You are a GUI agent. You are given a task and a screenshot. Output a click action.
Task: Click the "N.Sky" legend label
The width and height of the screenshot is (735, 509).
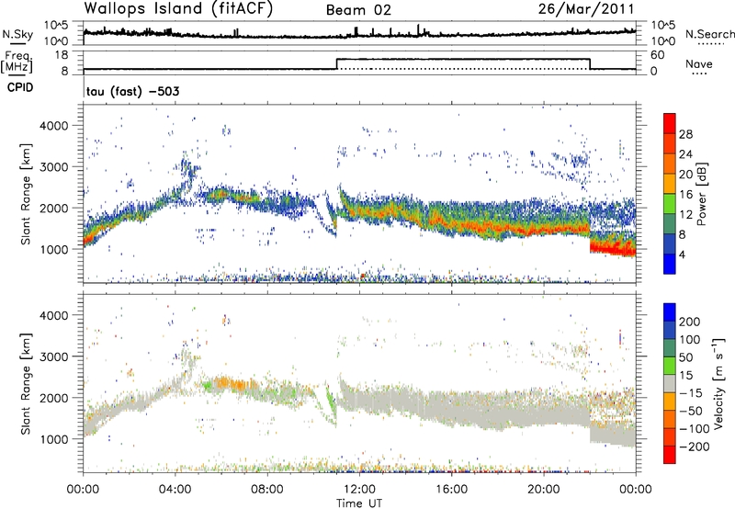point(17,34)
